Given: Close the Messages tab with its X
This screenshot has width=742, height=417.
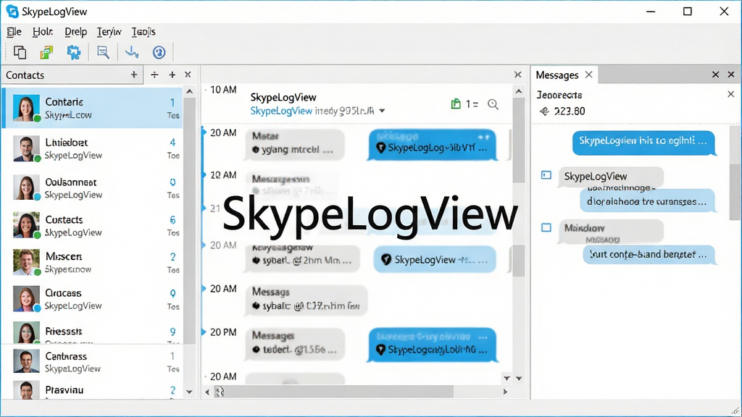Looking at the screenshot, I should tap(588, 75).
